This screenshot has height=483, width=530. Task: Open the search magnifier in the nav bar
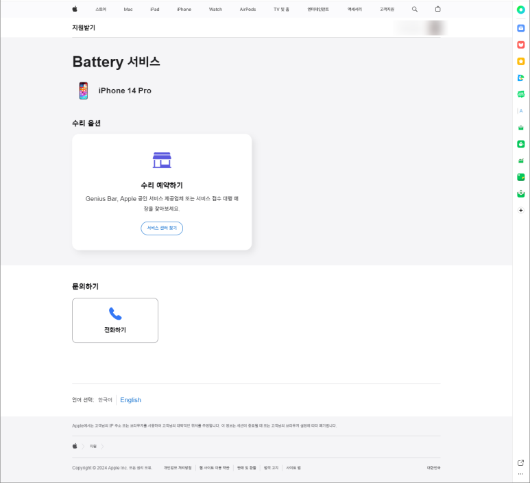[414, 10]
